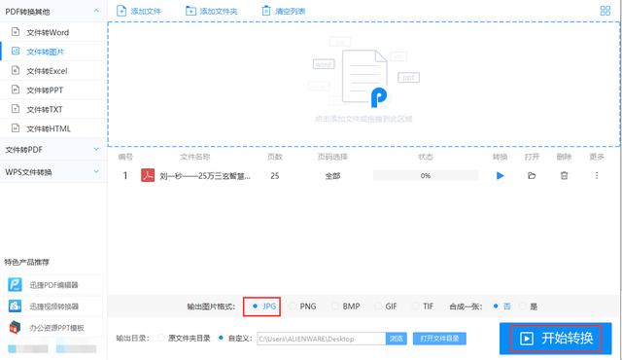
Task: Click the document icon beside 文件转HTML
Action: tap(16, 127)
